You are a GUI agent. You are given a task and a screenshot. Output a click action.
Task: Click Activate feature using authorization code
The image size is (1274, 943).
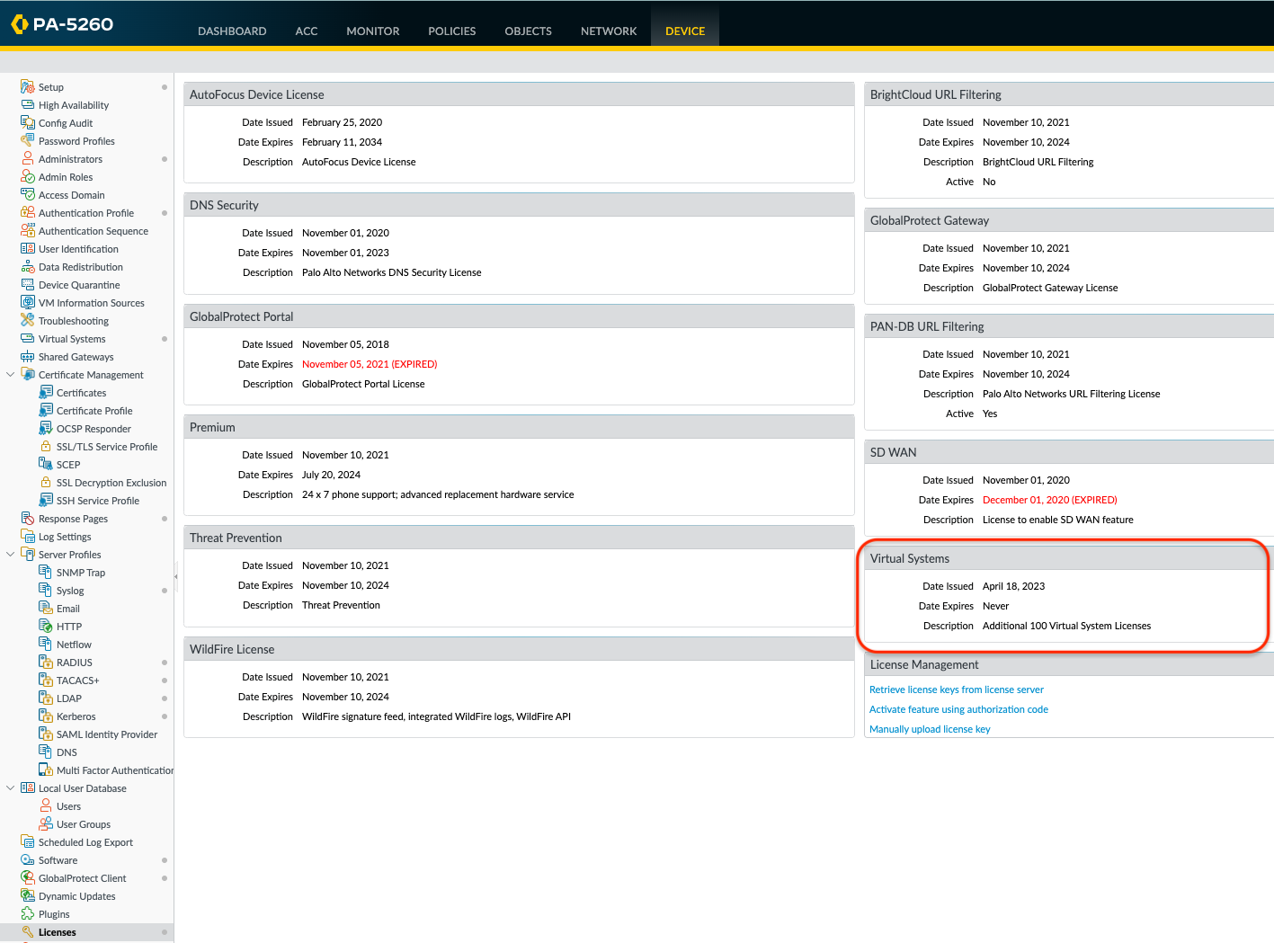coord(958,709)
